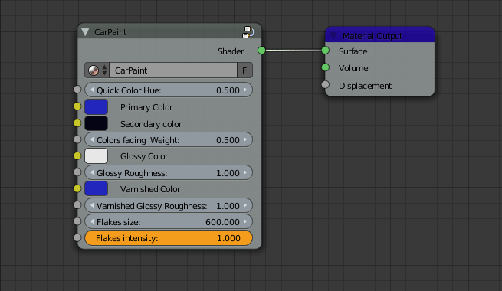502x291 pixels.
Task: Decrease Colors facing Weight with left arrow
Action: 92,139
